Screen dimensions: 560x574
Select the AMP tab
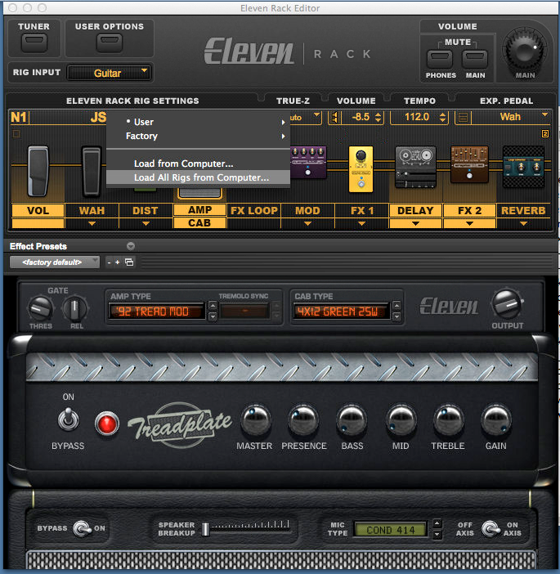click(x=199, y=210)
